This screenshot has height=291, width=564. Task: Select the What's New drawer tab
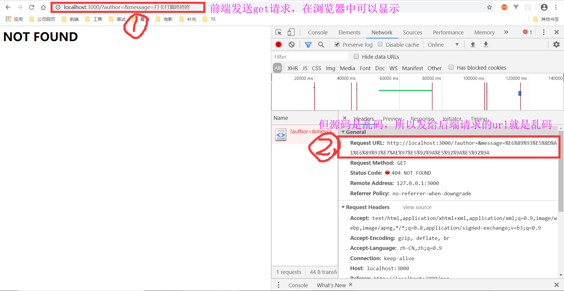331,285
